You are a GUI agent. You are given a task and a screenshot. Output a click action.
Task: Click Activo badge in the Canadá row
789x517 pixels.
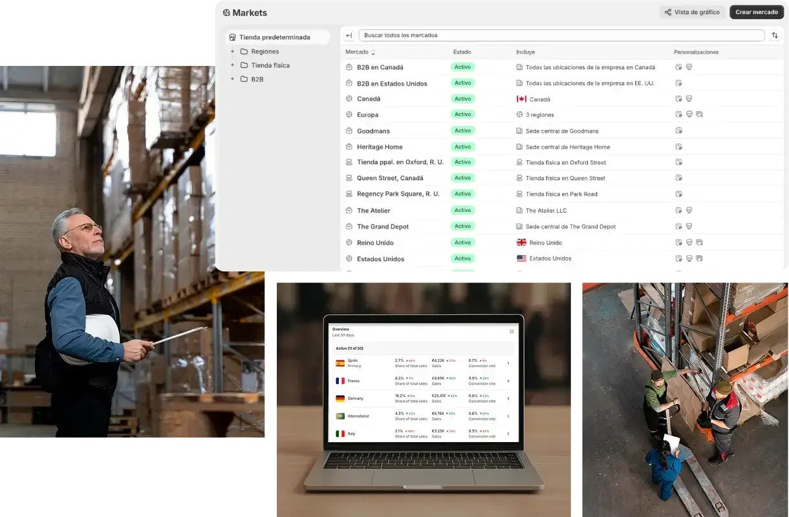(x=462, y=99)
